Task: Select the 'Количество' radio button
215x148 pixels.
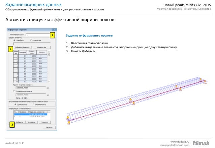Action: point(31,40)
